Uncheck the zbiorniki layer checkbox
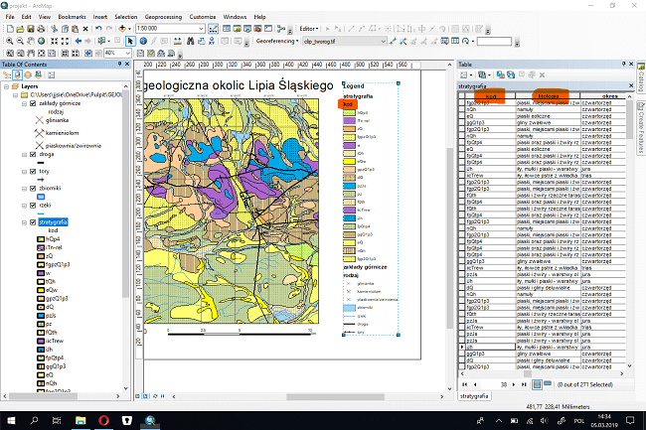 click(x=33, y=188)
